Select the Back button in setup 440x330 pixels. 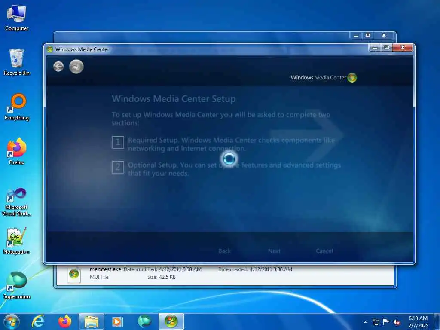pyautogui.click(x=224, y=251)
